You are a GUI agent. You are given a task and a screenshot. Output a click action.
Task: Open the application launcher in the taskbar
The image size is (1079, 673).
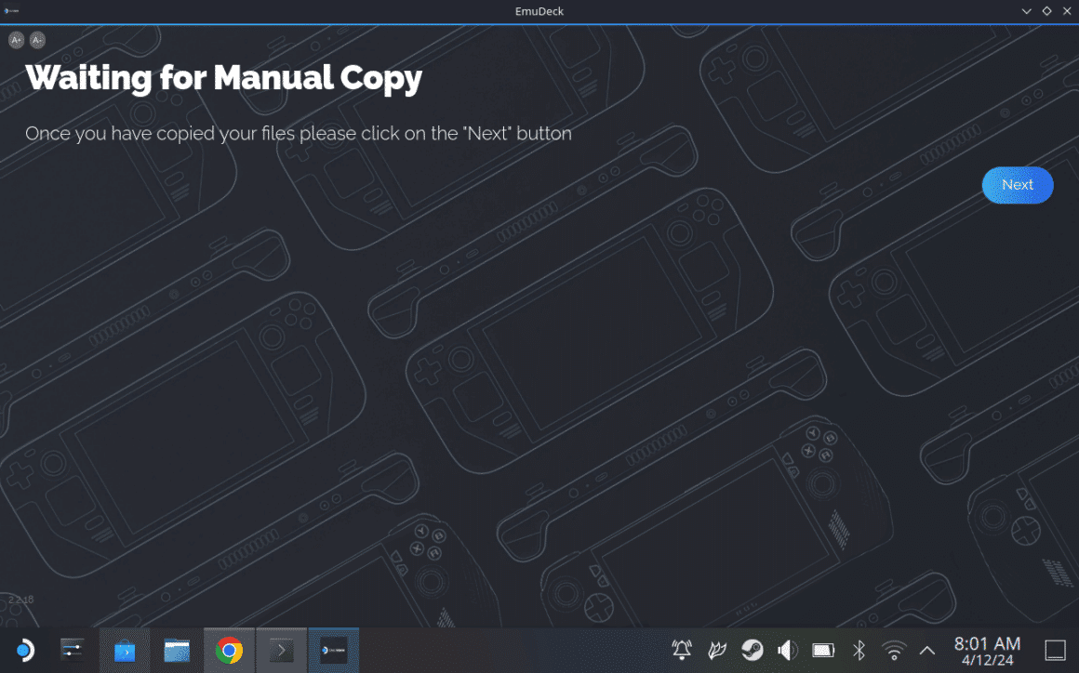(x=25, y=650)
